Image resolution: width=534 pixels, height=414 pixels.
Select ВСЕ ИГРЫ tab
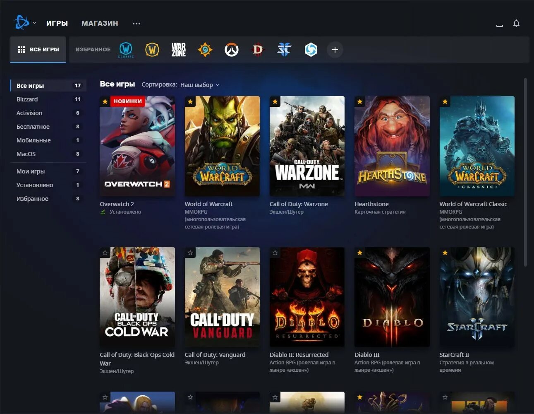click(38, 50)
